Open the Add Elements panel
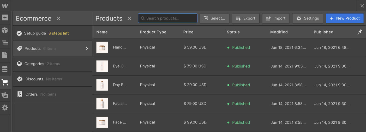 click(x=5, y=18)
